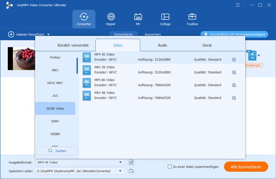Open the Converter module
Screen dimensions: 276x179
84,19
